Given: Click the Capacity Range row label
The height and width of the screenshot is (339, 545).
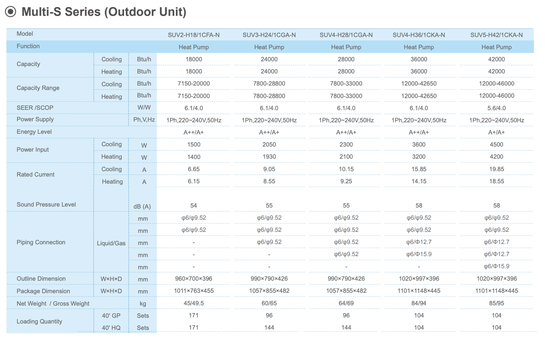Looking at the screenshot, I should pyautogui.click(x=38, y=88).
